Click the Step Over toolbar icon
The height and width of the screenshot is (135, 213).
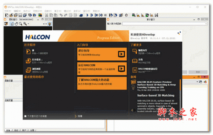click(x=92, y=15)
